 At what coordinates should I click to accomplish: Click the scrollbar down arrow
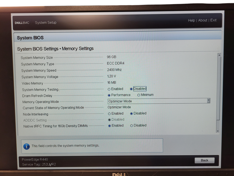(218, 131)
